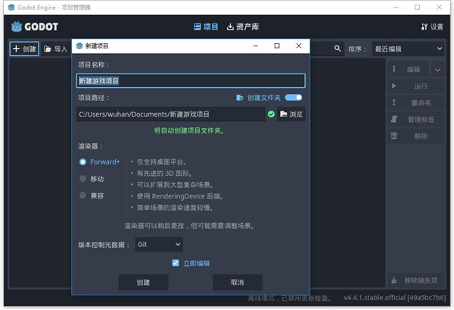Click the 导入 button in project manager
454x310 pixels.
click(x=55, y=49)
